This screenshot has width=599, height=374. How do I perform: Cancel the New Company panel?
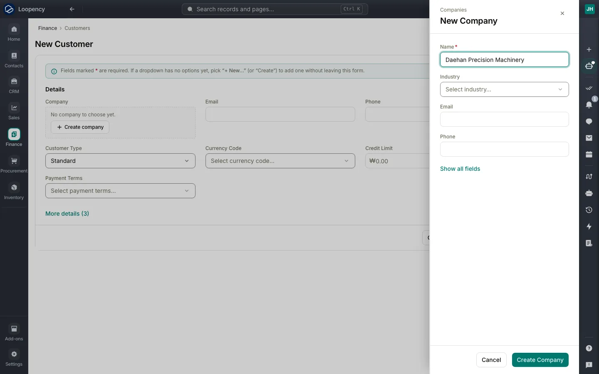pyautogui.click(x=491, y=360)
